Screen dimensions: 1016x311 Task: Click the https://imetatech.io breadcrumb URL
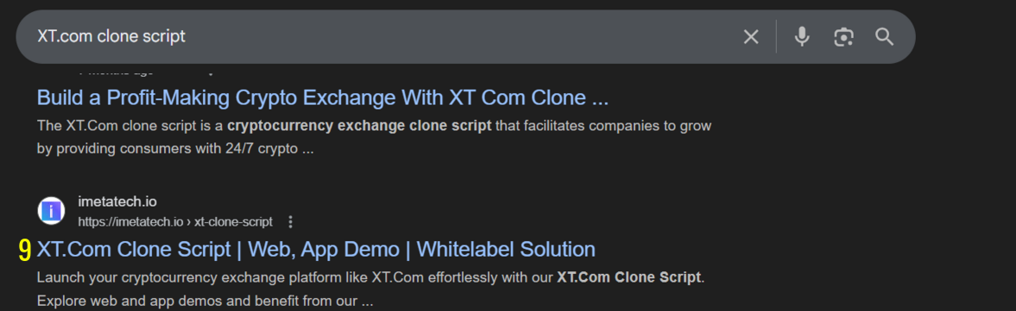click(x=130, y=221)
